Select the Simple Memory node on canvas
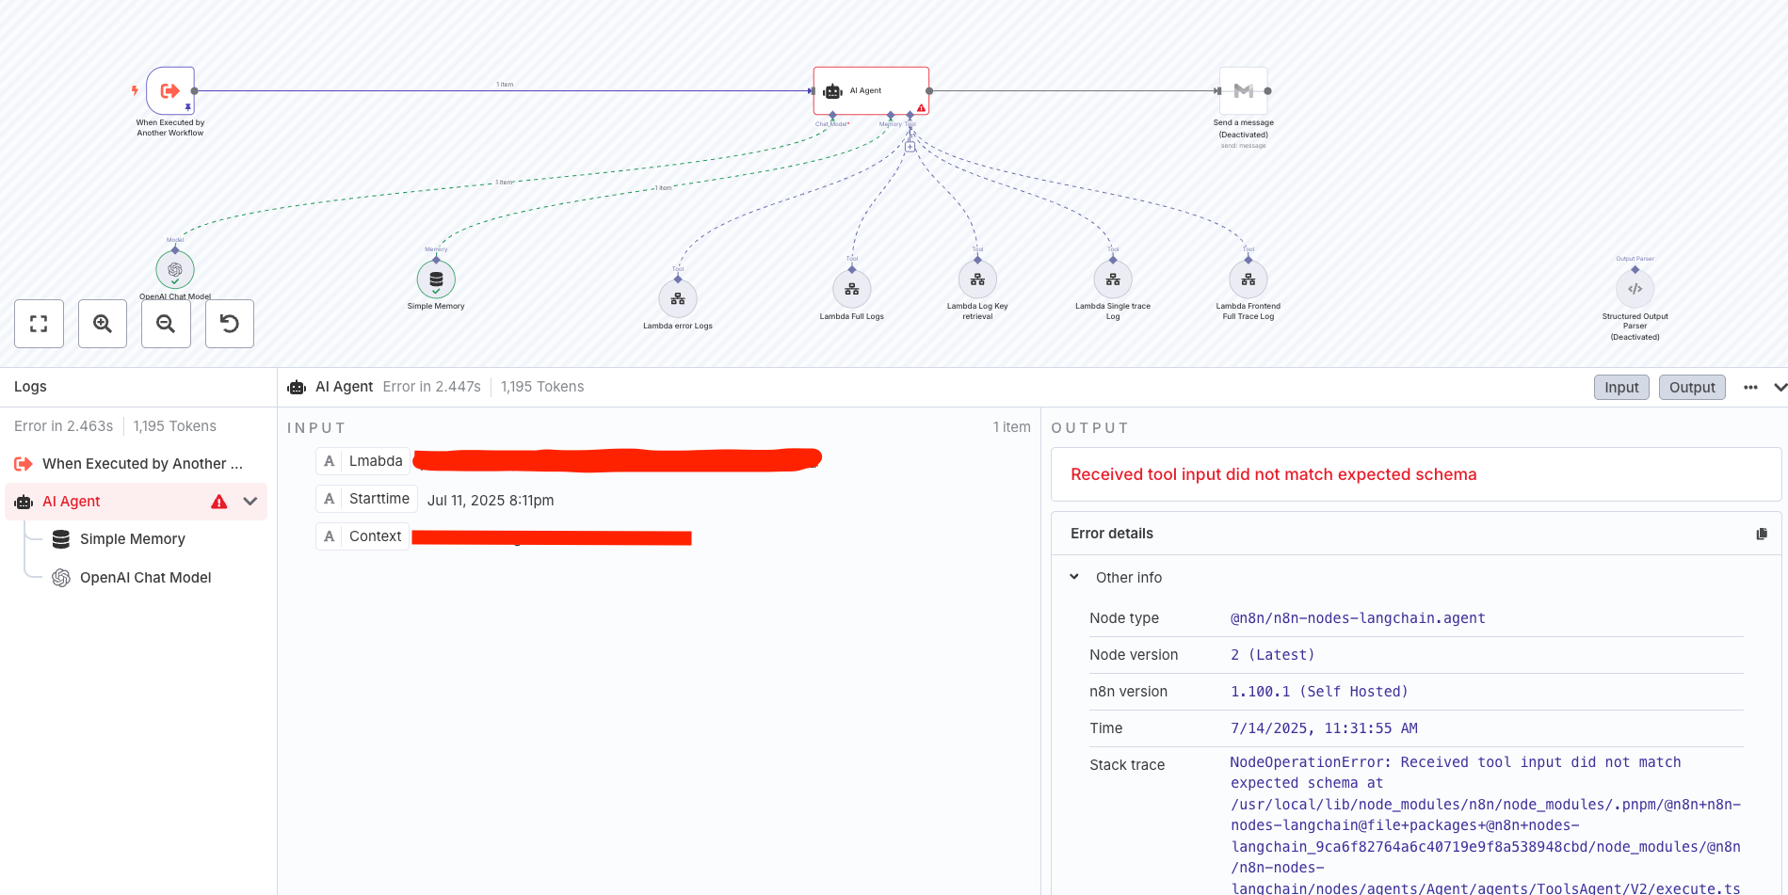1788x895 pixels. coord(436,280)
